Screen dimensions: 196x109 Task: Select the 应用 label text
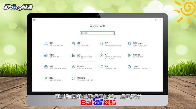[79, 55]
